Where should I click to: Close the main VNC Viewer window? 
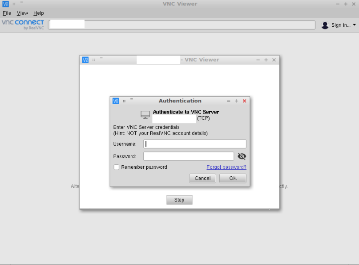tap(354, 4)
